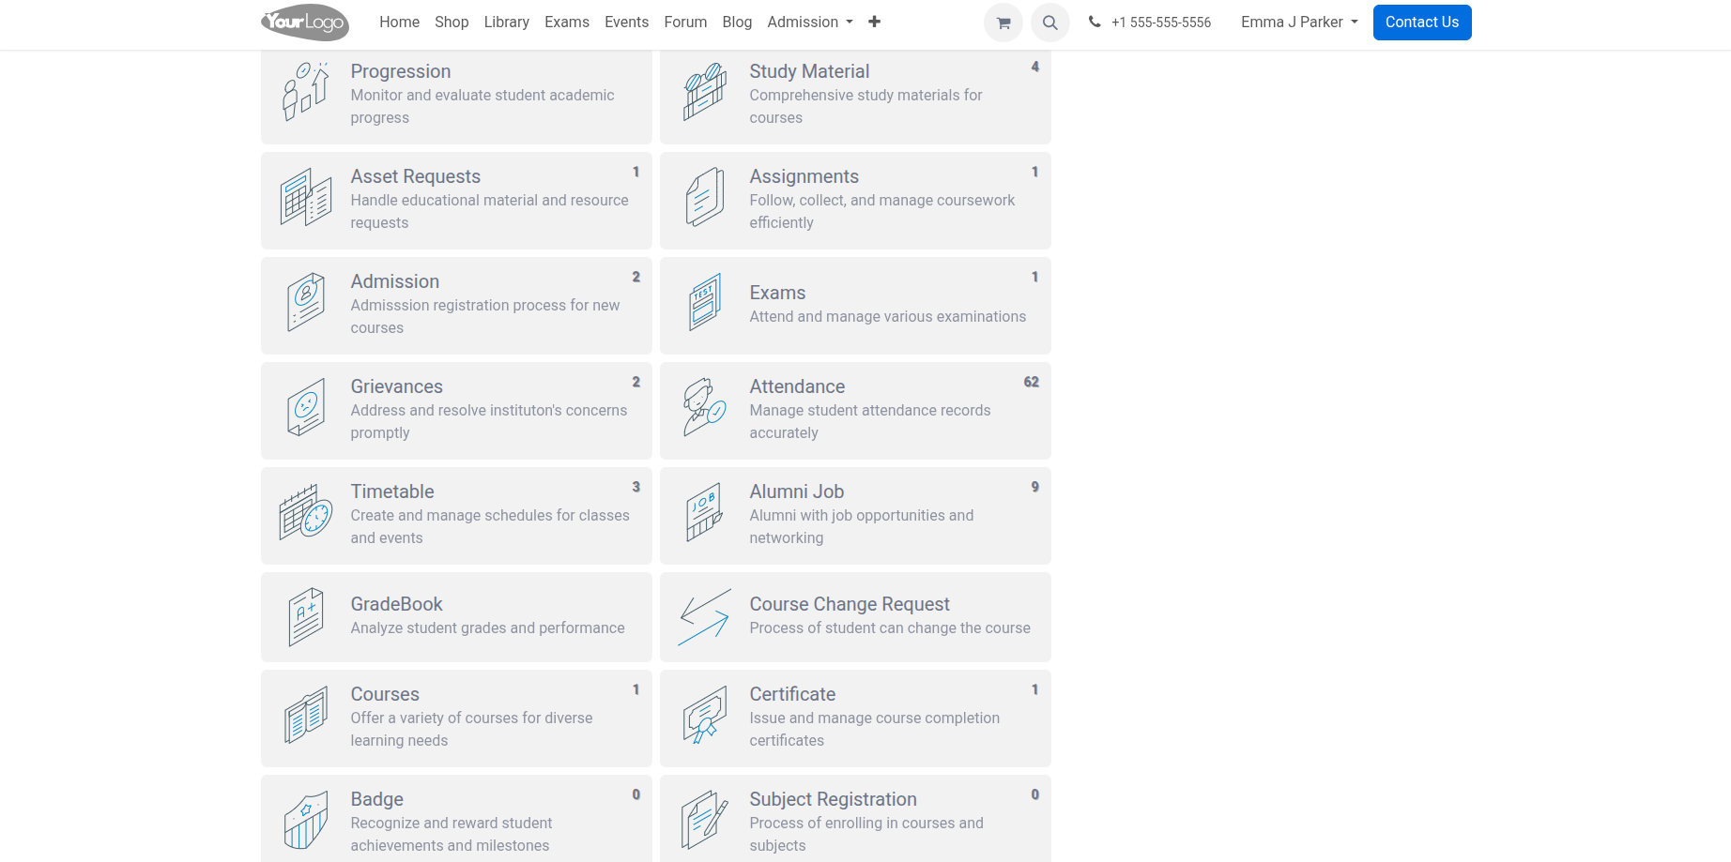The image size is (1731, 862).
Task: Open the Progression title link
Action: coord(401,71)
